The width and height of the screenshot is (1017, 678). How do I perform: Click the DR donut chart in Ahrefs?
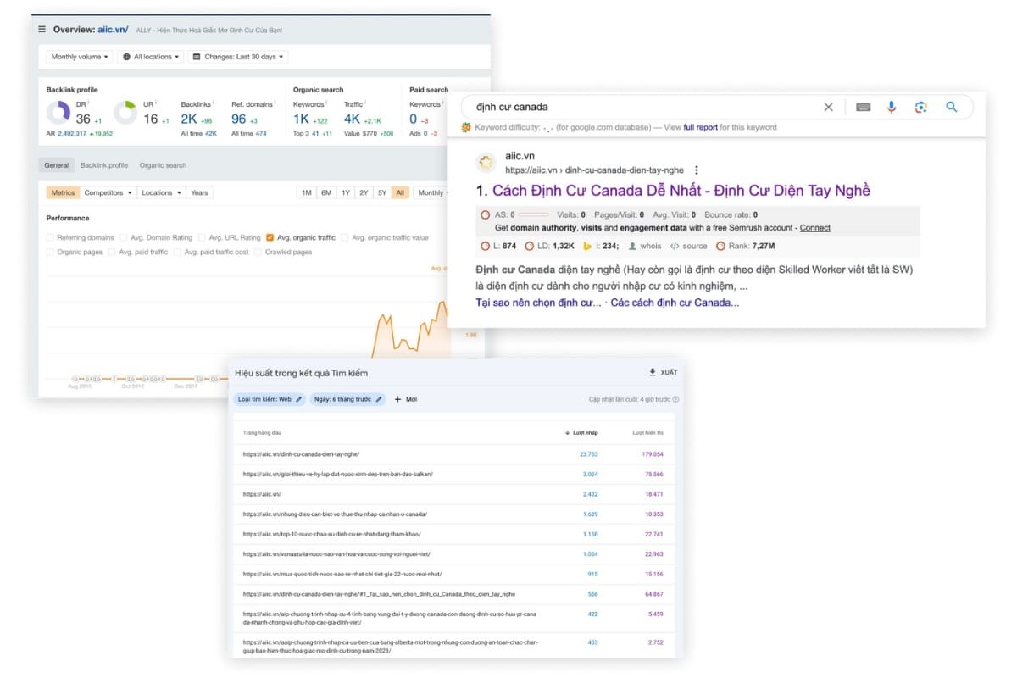[58, 113]
